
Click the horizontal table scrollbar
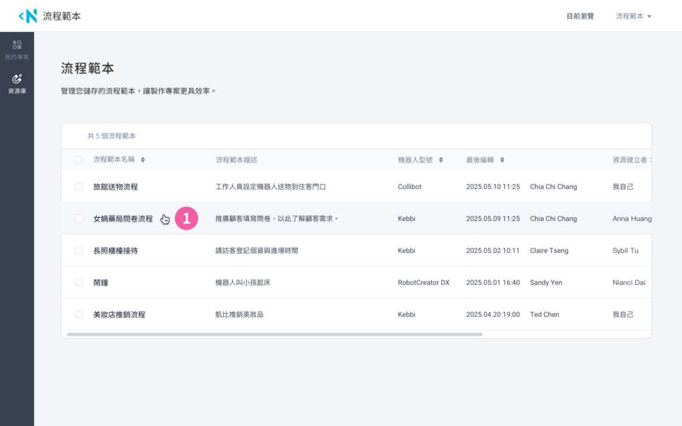pos(274,334)
